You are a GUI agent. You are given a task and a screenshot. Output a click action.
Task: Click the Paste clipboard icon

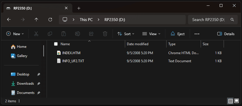click(x=64, y=34)
